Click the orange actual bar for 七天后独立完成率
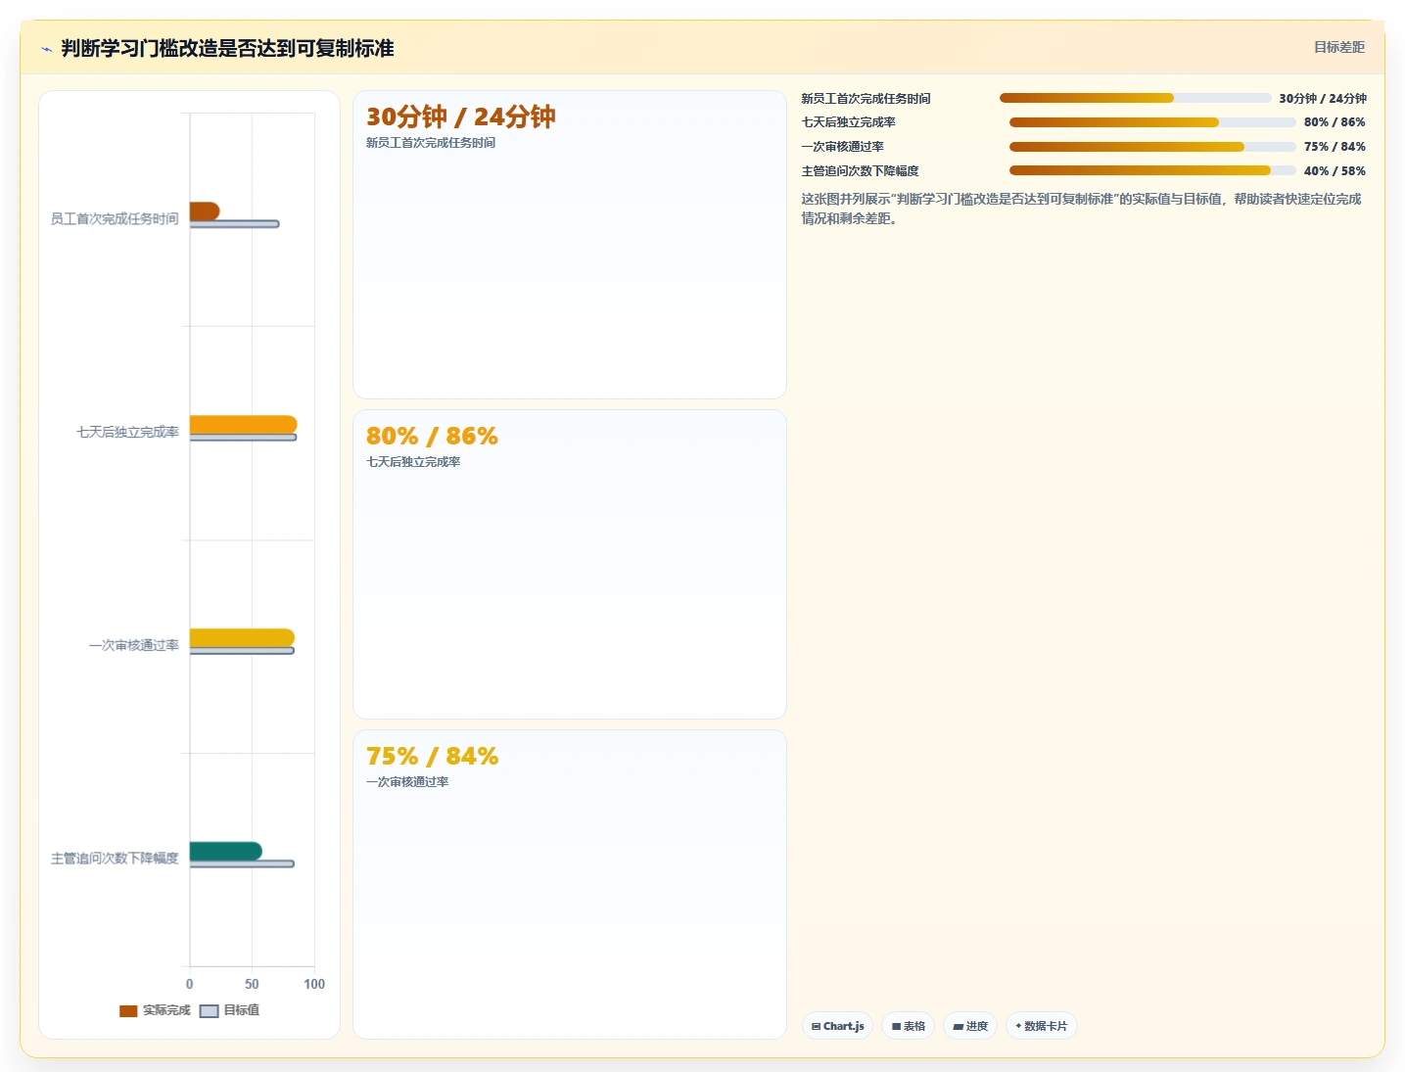Viewport: 1405px width, 1072px height. tap(243, 424)
